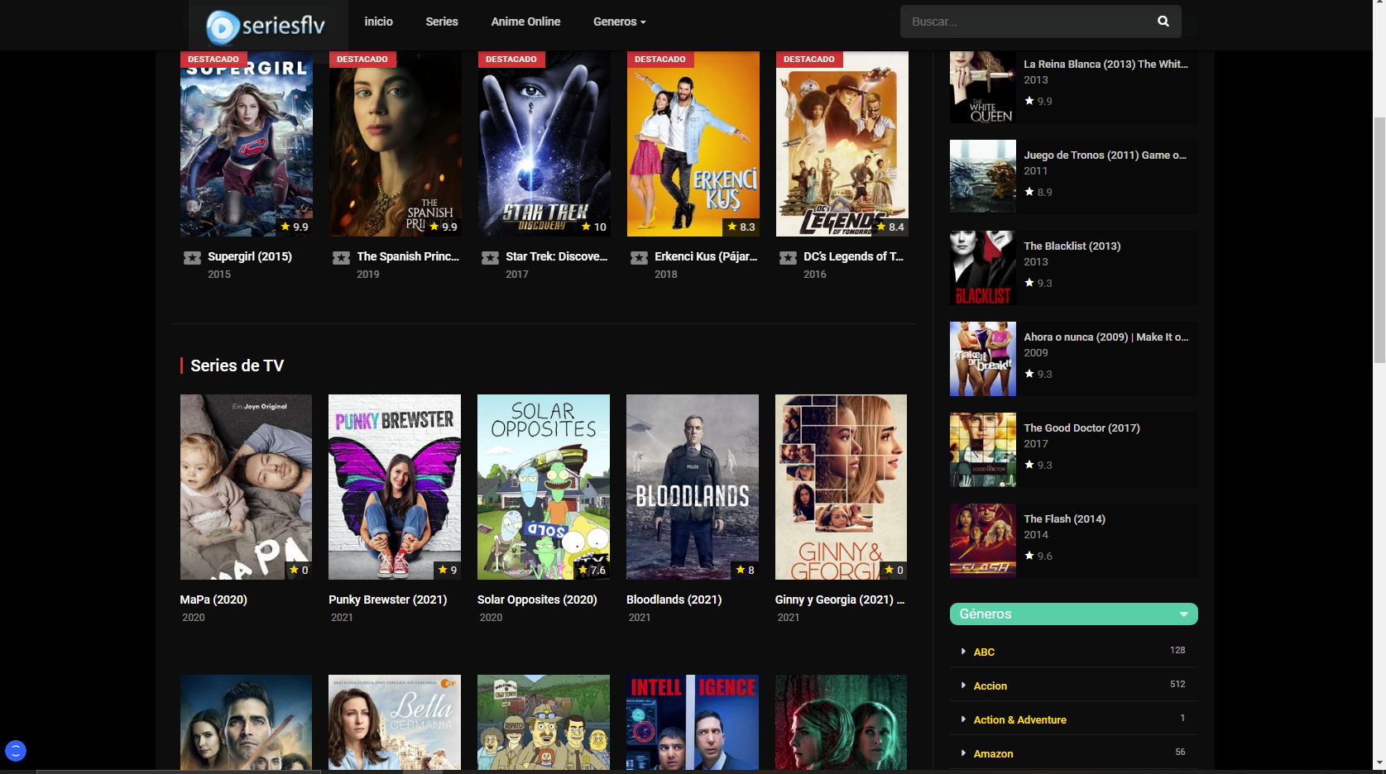Select the Solar Opposites poster thumbnail
This screenshot has width=1386, height=774.
tap(544, 487)
